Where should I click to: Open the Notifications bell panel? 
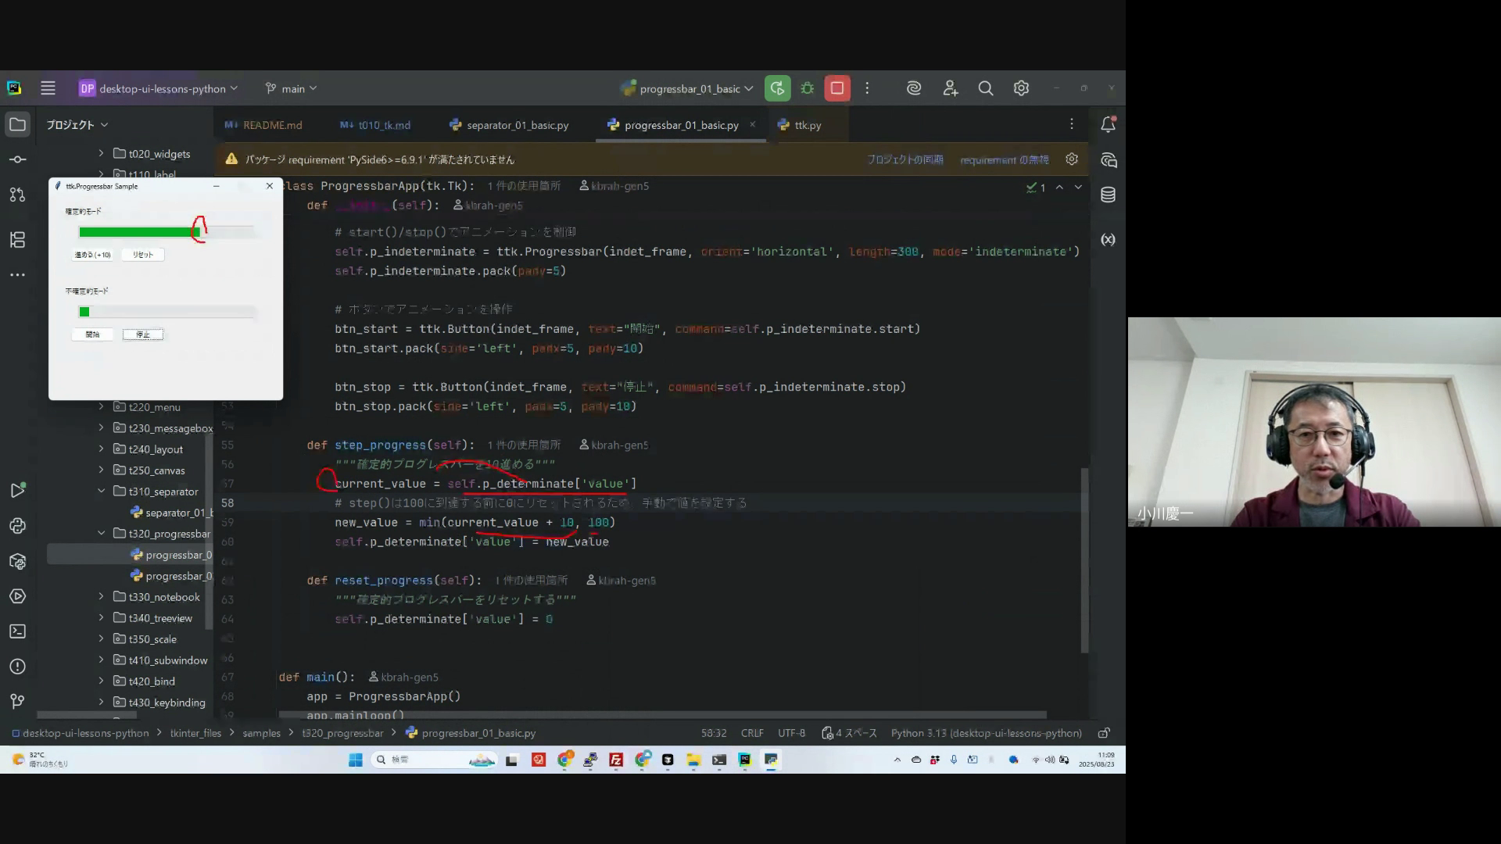pyautogui.click(x=1108, y=124)
